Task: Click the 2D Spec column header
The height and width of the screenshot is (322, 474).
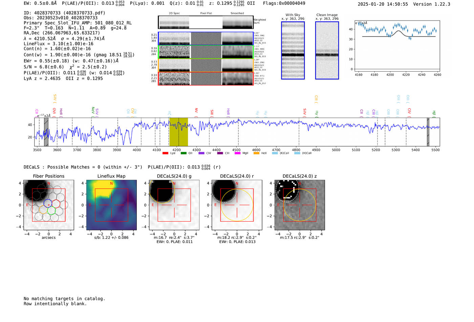Action: click(174, 13)
